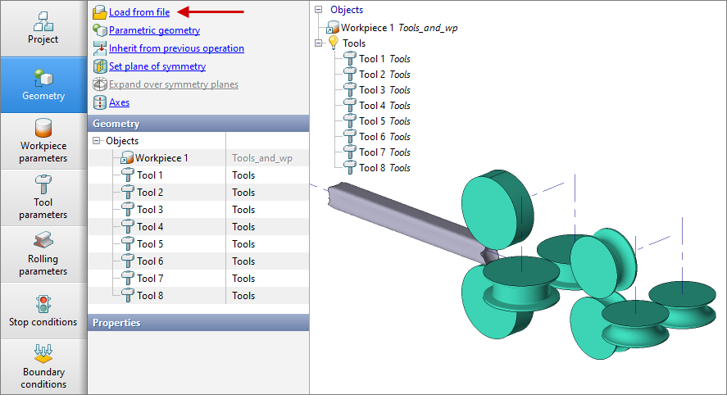Screen dimensions: 727x395
Task: Click the Load from file link
Action: [139, 12]
